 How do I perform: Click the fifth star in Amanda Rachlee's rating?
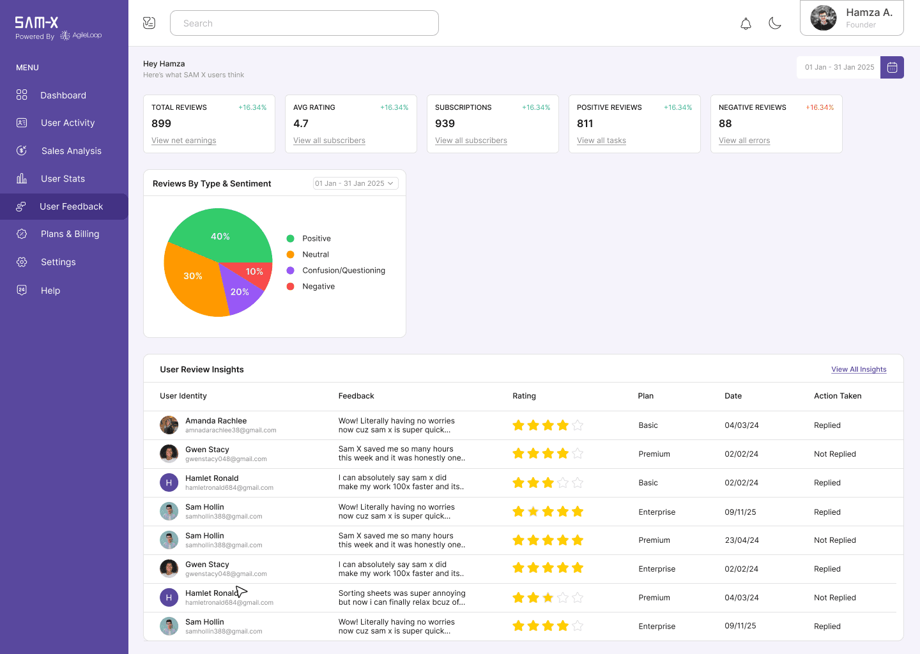578,425
